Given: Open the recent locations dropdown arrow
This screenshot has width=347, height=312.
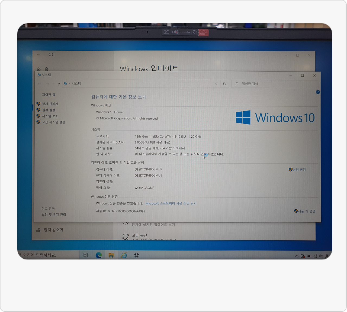Looking at the screenshot, I should (x=53, y=84).
